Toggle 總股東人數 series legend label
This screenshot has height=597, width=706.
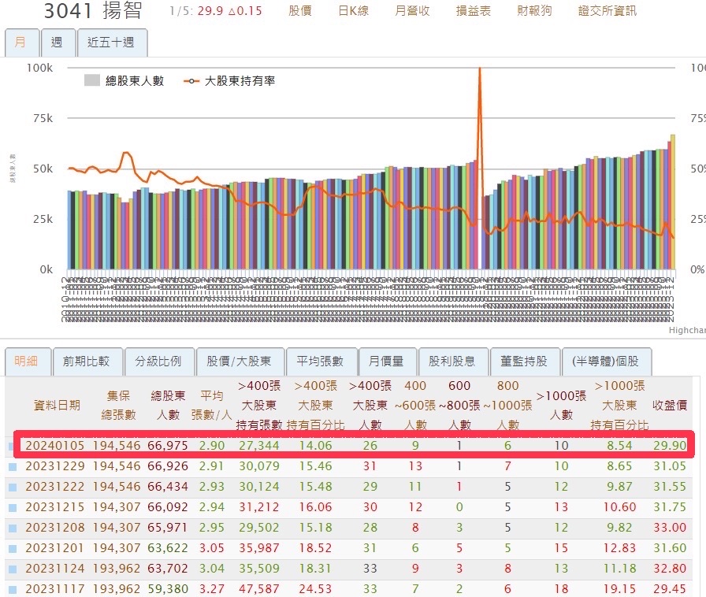pos(134,80)
